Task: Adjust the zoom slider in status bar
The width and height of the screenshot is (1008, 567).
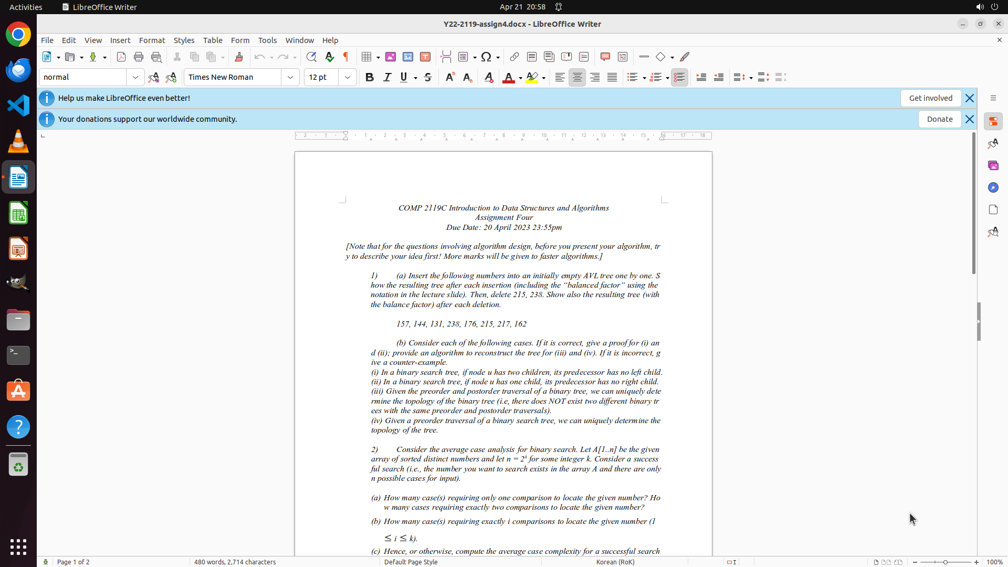Action: (x=946, y=562)
